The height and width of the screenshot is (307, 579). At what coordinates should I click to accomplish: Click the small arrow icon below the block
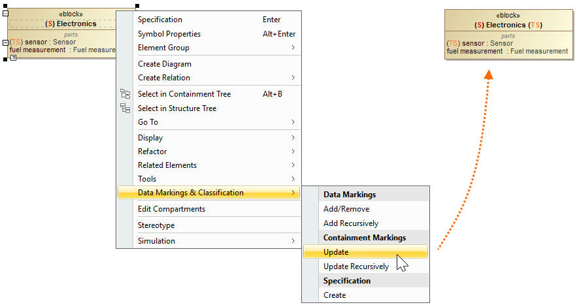pos(13,58)
